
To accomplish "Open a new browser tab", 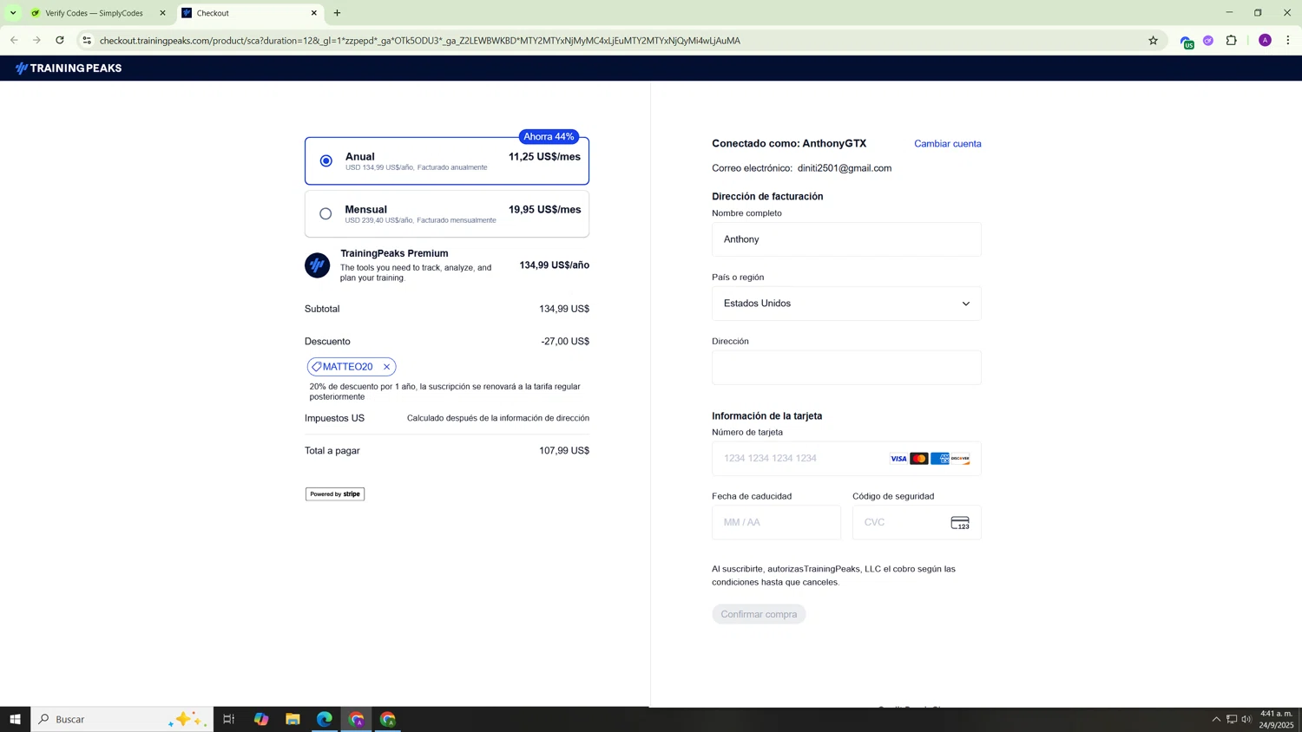I will [338, 13].
